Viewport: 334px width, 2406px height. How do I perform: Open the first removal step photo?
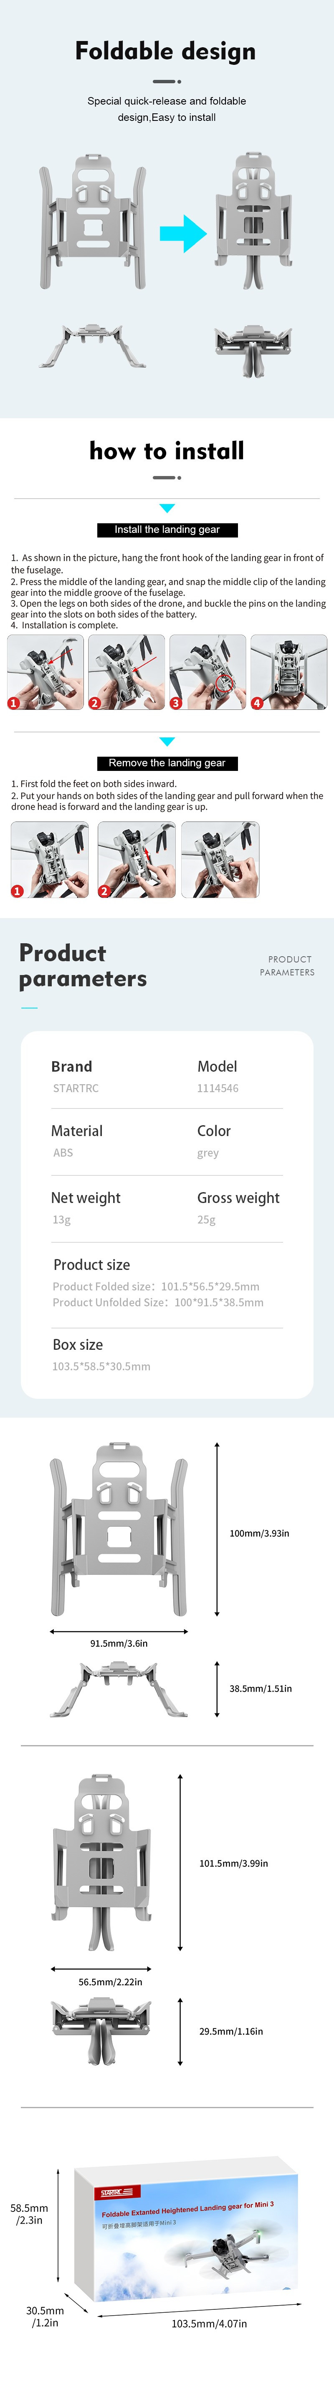click(49, 859)
